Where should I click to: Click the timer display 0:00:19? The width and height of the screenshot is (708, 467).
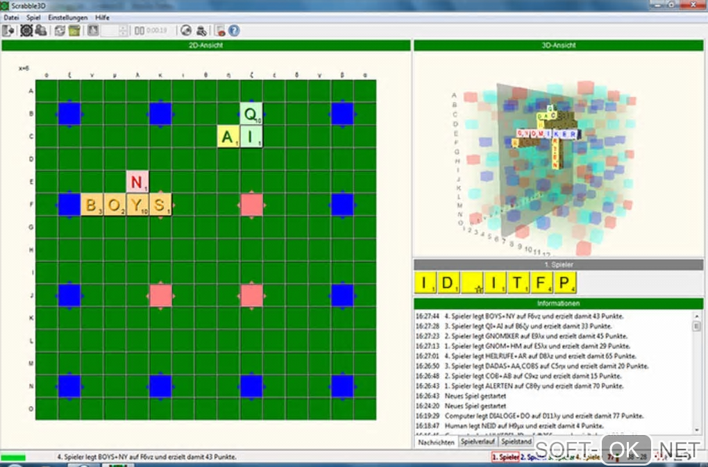tap(157, 31)
